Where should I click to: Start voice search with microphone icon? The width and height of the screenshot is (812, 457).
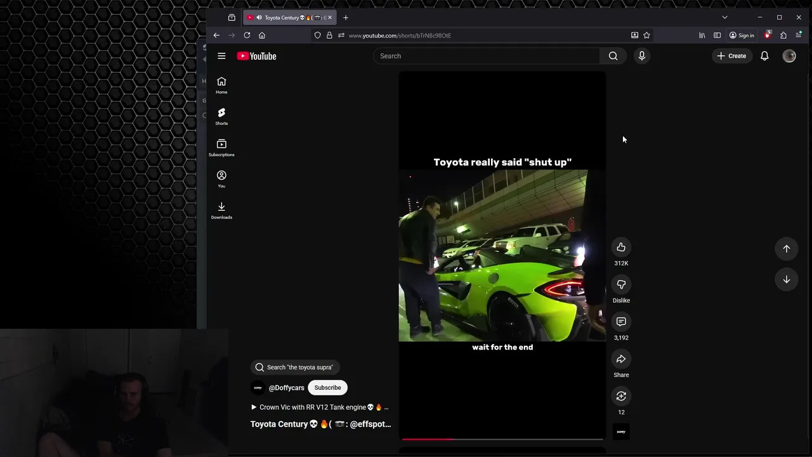(642, 56)
